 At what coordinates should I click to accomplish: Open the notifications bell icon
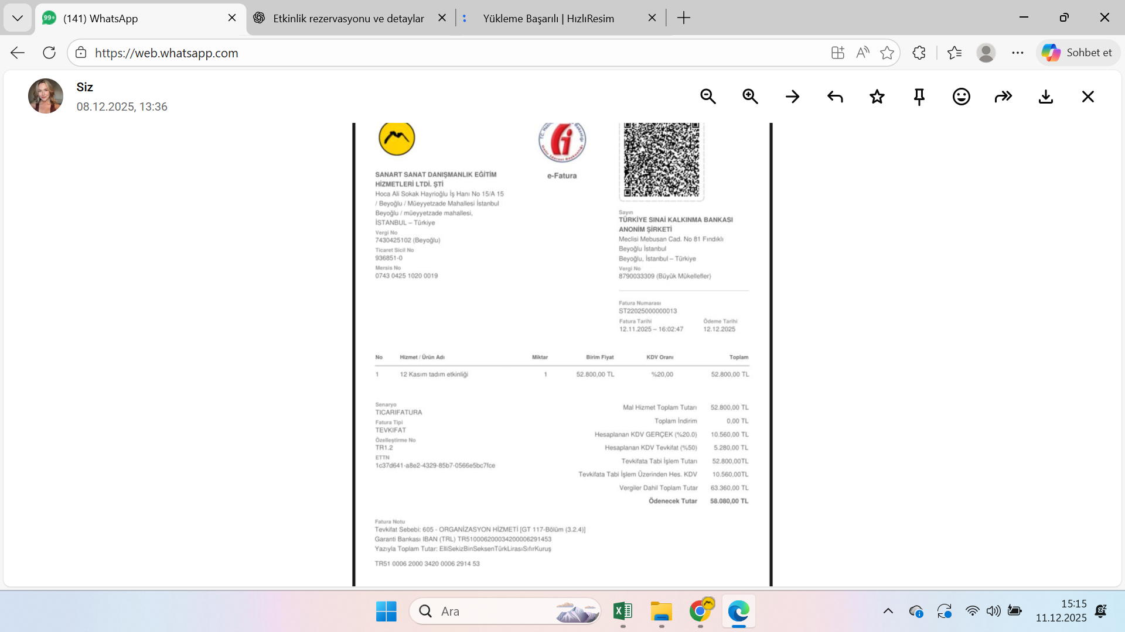pyautogui.click(x=1101, y=612)
